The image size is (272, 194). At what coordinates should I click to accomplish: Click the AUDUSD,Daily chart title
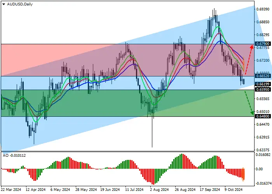point(20,4)
